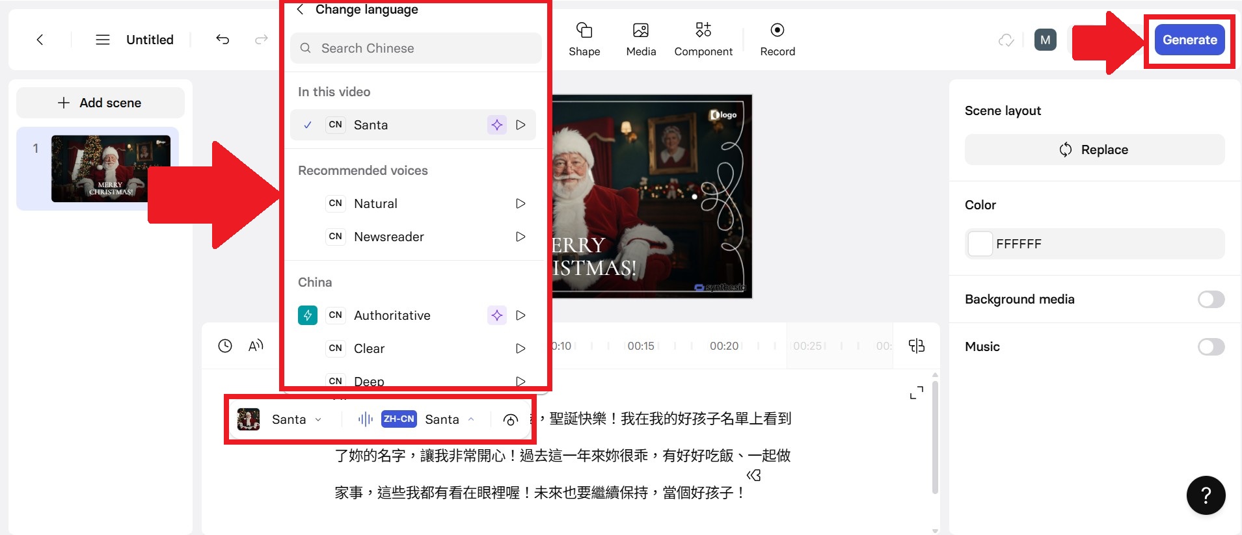Replace the scene layout

click(1095, 150)
